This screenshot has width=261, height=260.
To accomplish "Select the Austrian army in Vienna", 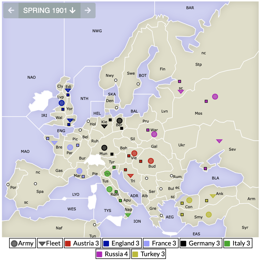I will [x=134, y=153].
